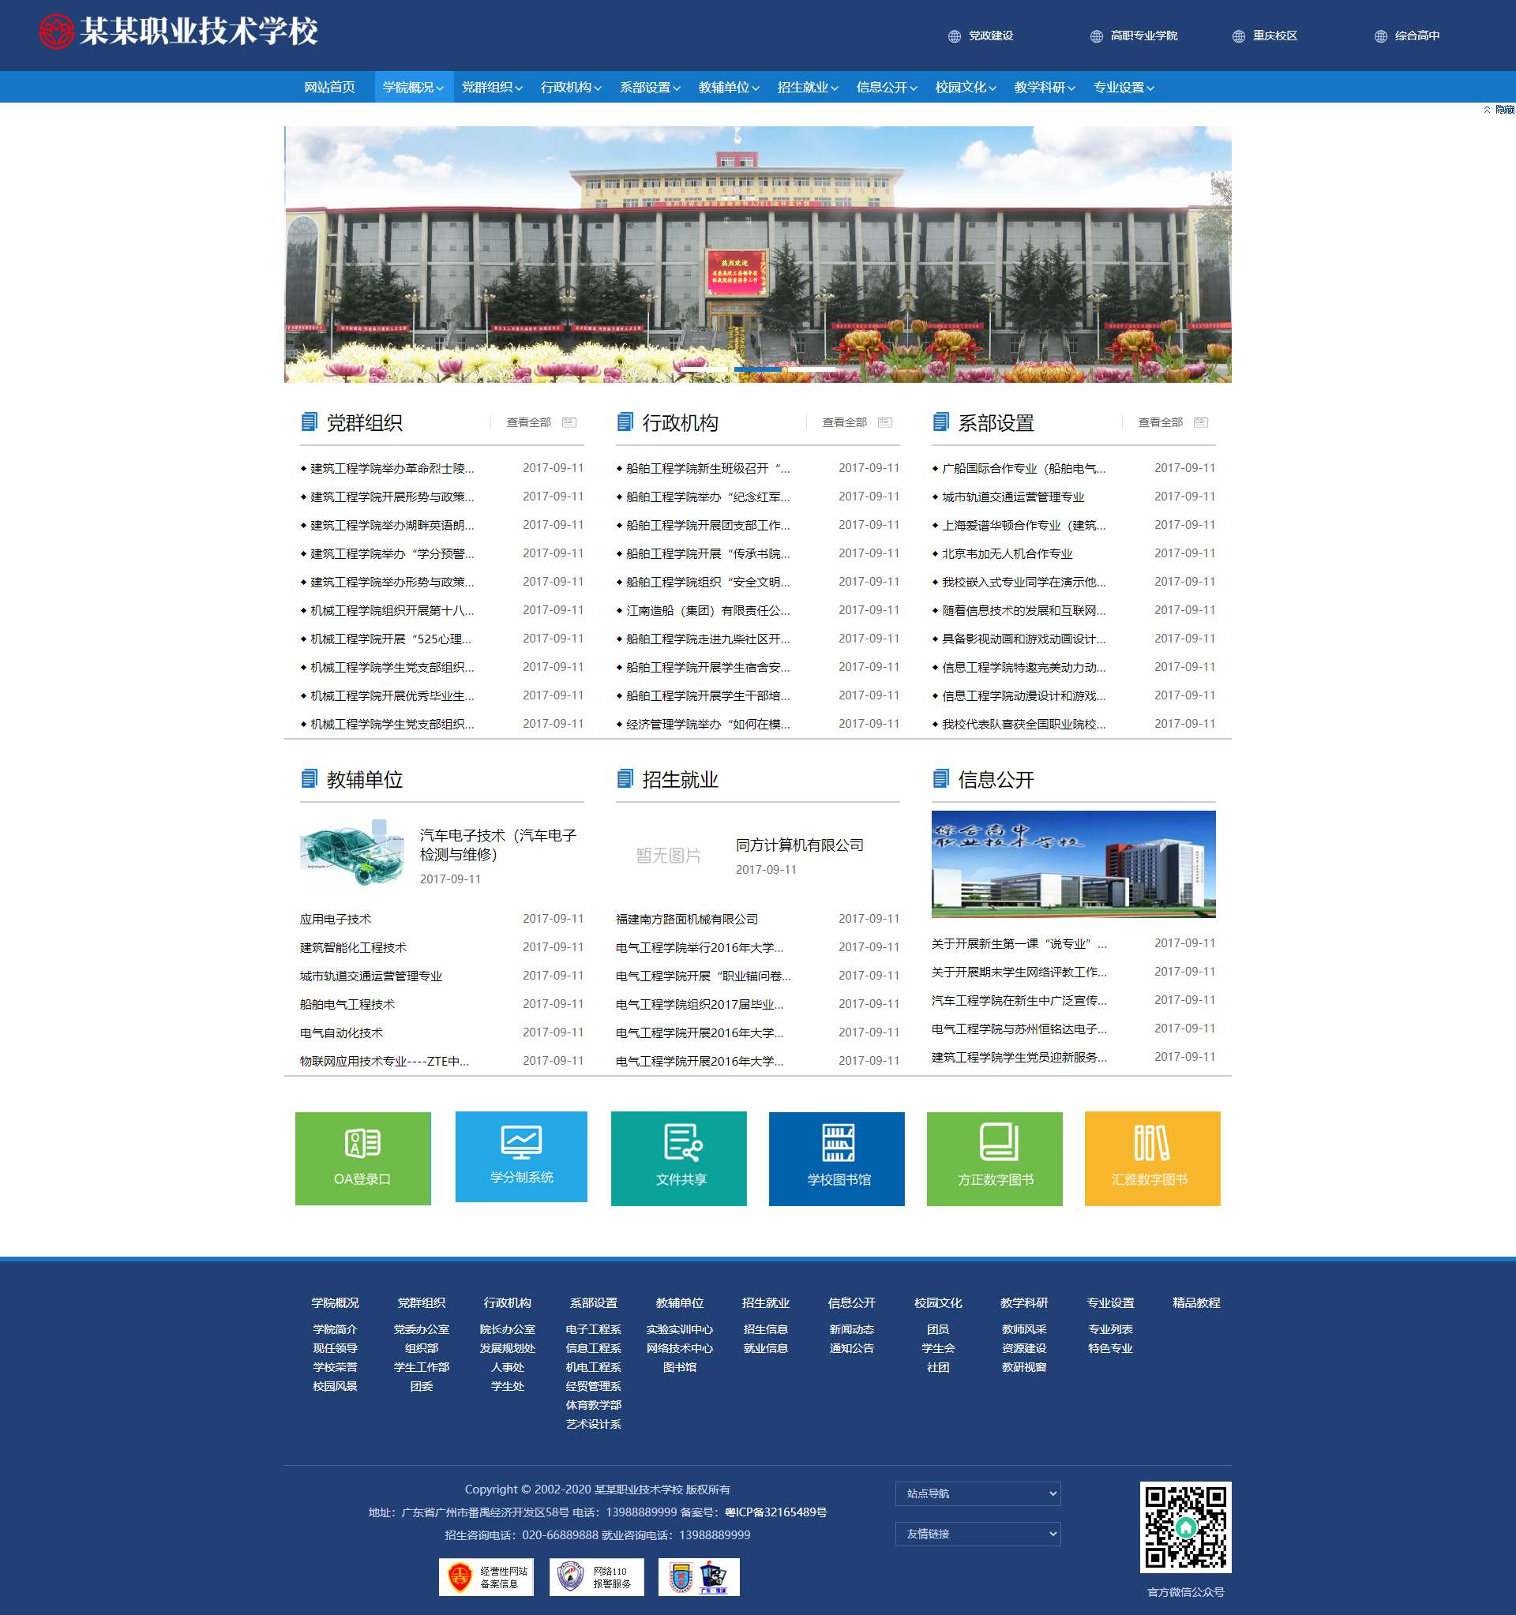
Task: Open the 学分制系统 monitor tile
Action: (x=521, y=1156)
